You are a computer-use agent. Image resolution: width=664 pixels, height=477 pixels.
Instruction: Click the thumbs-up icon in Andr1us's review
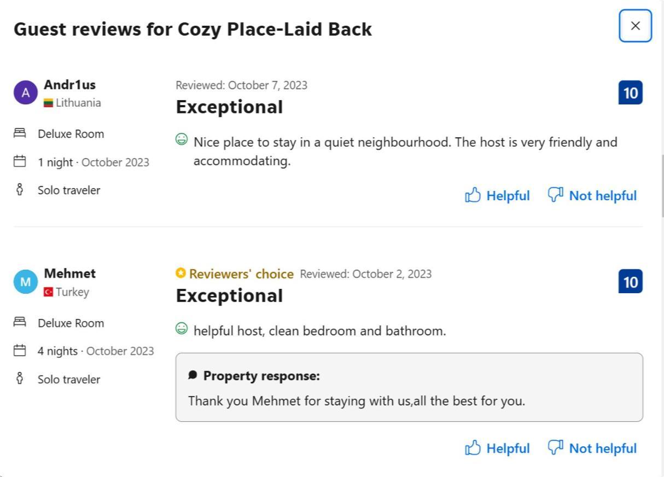point(473,195)
